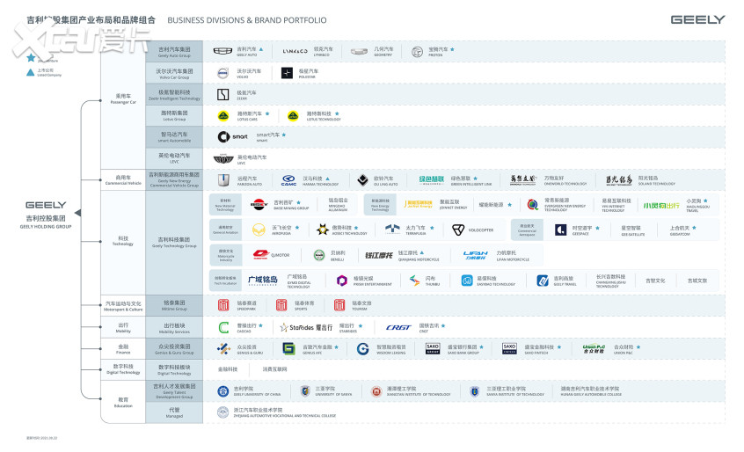The width and height of the screenshot is (744, 452).
Task: Click the smart brand logo
Action: click(232, 137)
